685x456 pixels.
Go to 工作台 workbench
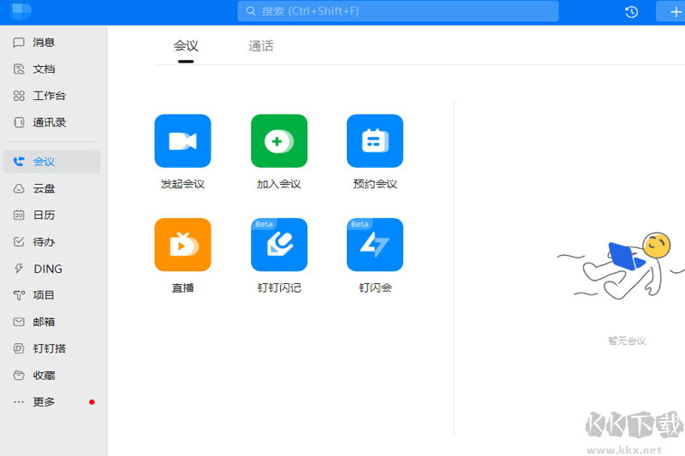click(51, 96)
